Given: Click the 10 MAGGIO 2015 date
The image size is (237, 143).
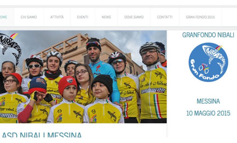Looking at the screenshot, I should coord(208,113).
